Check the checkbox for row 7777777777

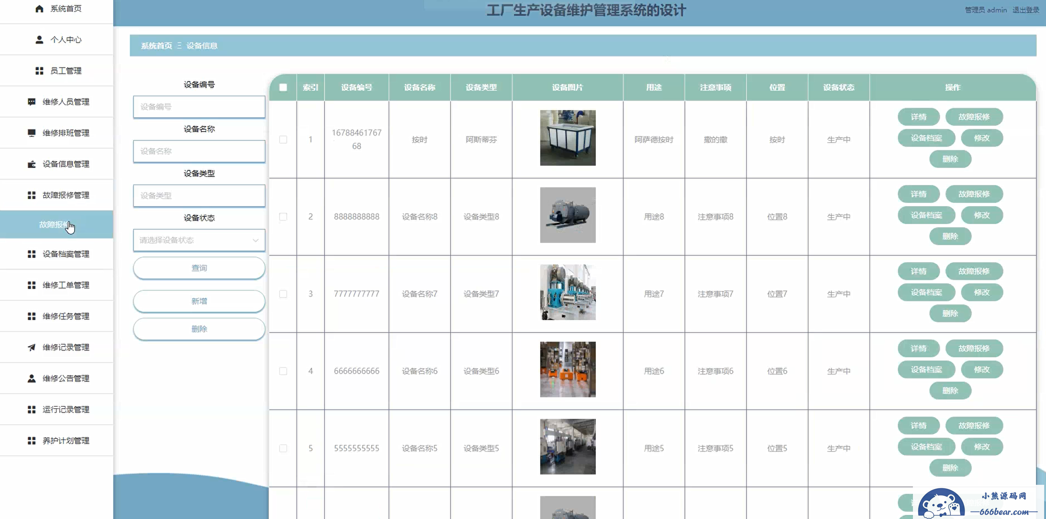[283, 294]
